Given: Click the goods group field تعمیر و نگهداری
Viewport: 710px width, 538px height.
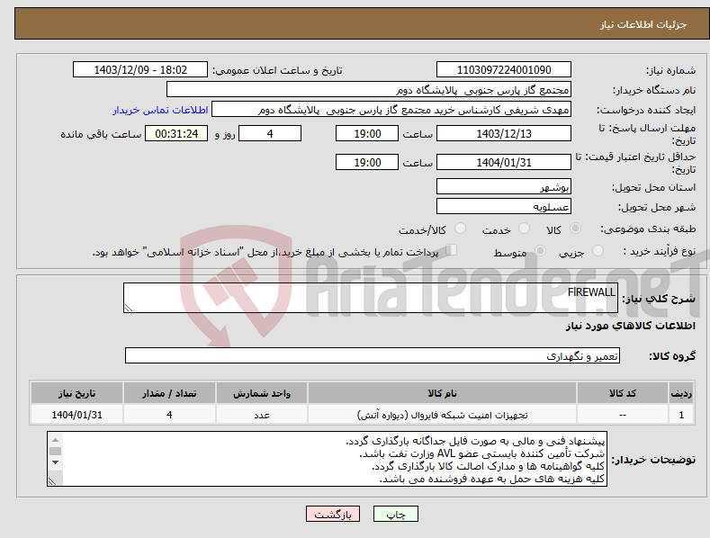Looking at the screenshot, I should 373,355.
